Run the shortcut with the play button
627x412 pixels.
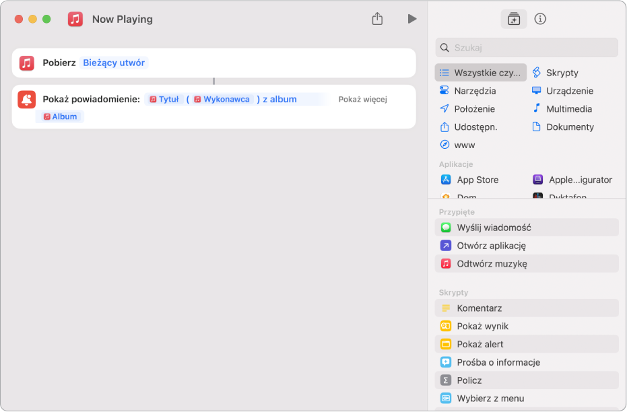412,19
